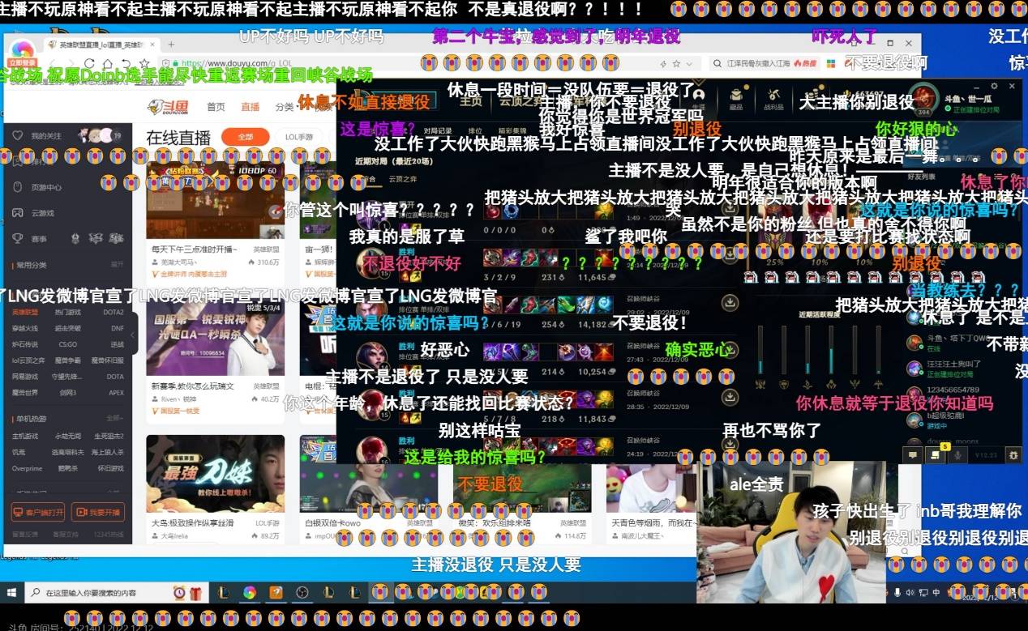
Task: Expand the 常用分类 section
Action: pos(117,265)
